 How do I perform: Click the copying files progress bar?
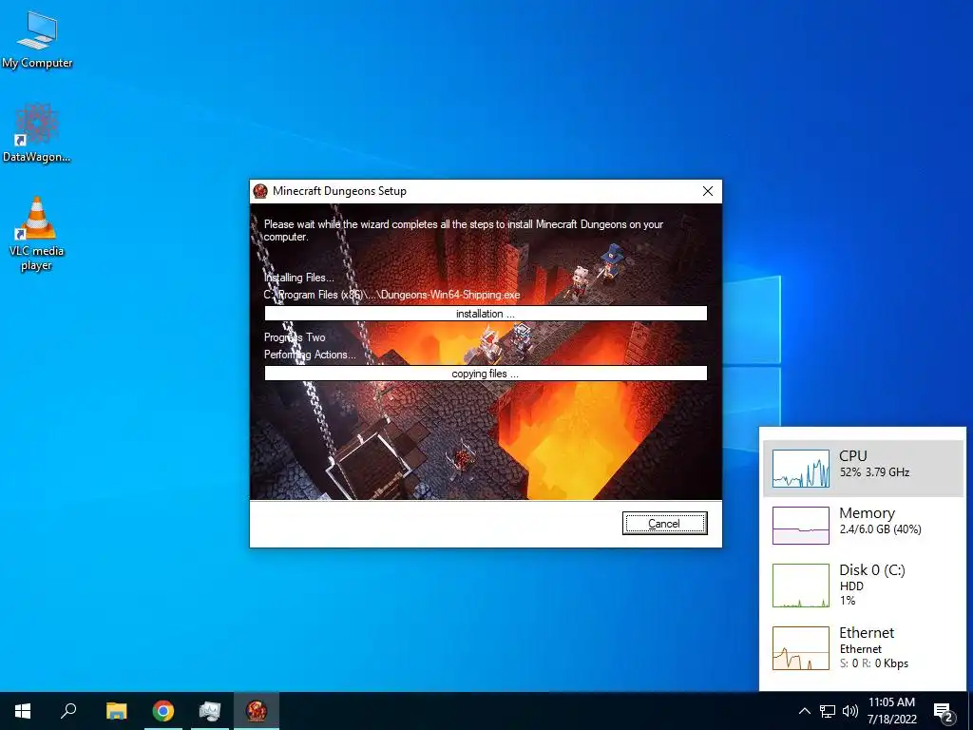486,373
